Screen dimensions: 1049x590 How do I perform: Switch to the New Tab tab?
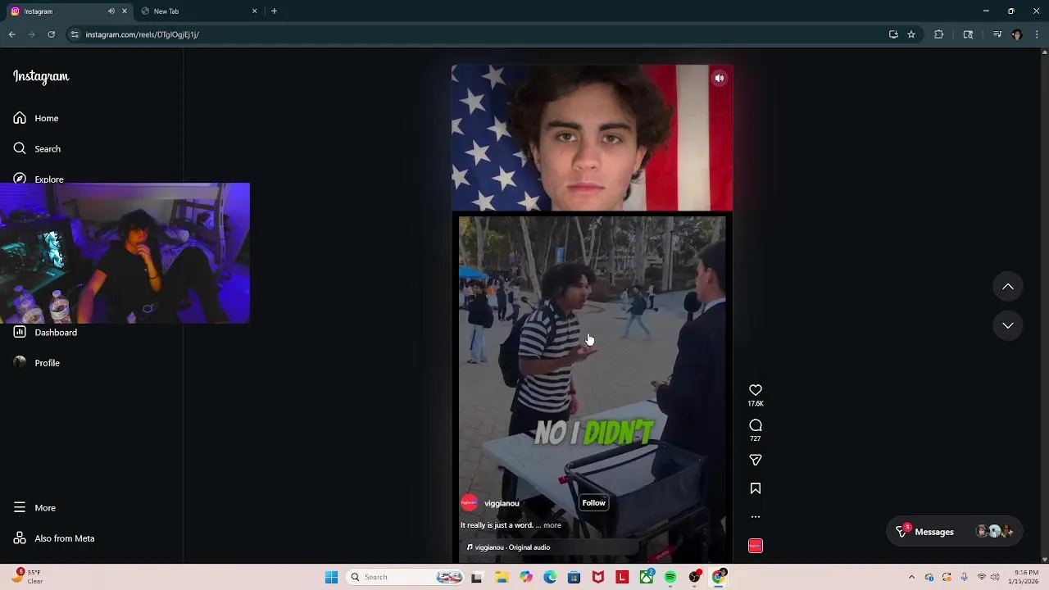tap(198, 11)
